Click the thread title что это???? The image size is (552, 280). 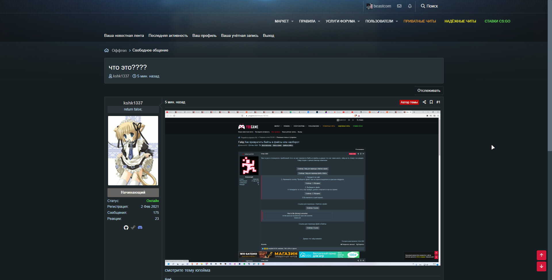tap(128, 67)
